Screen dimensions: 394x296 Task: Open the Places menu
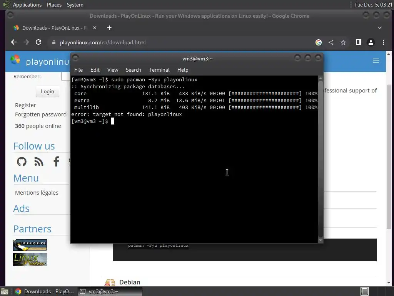tap(54, 5)
